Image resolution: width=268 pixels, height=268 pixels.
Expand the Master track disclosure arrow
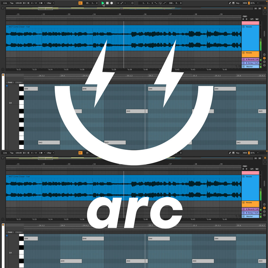coord(243,66)
